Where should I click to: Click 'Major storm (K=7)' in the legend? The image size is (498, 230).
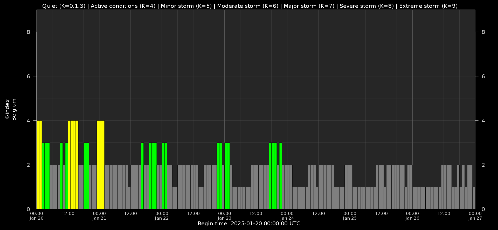coord(309,6)
